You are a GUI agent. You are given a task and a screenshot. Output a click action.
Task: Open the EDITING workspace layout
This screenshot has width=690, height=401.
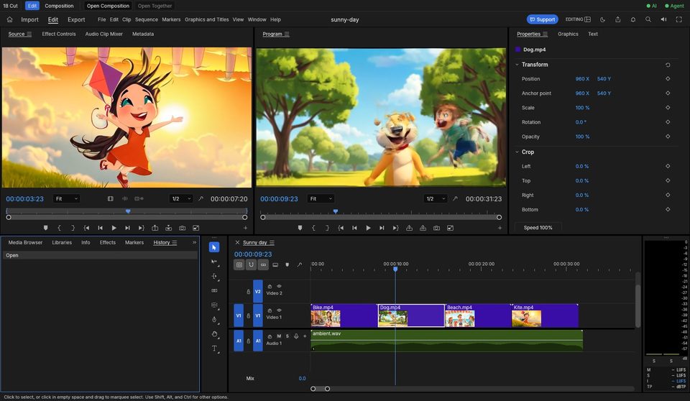click(578, 19)
